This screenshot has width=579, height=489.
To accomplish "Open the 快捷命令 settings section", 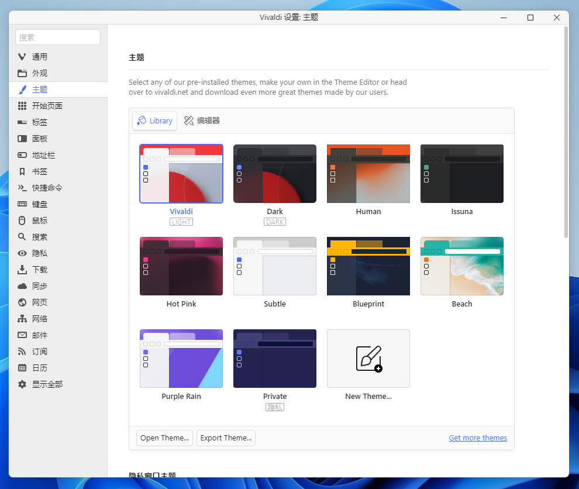I will point(58,188).
